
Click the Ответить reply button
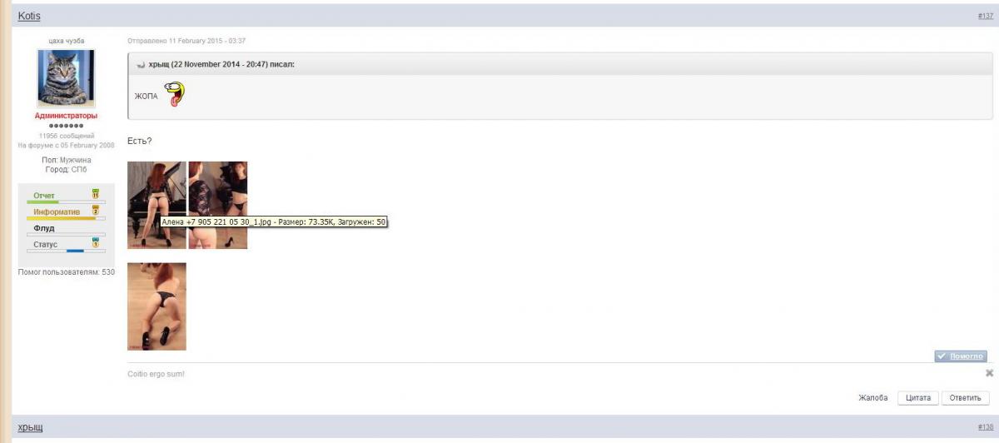(966, 398)
